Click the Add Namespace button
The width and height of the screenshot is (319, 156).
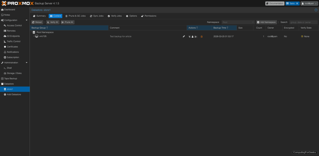(267, 22)
